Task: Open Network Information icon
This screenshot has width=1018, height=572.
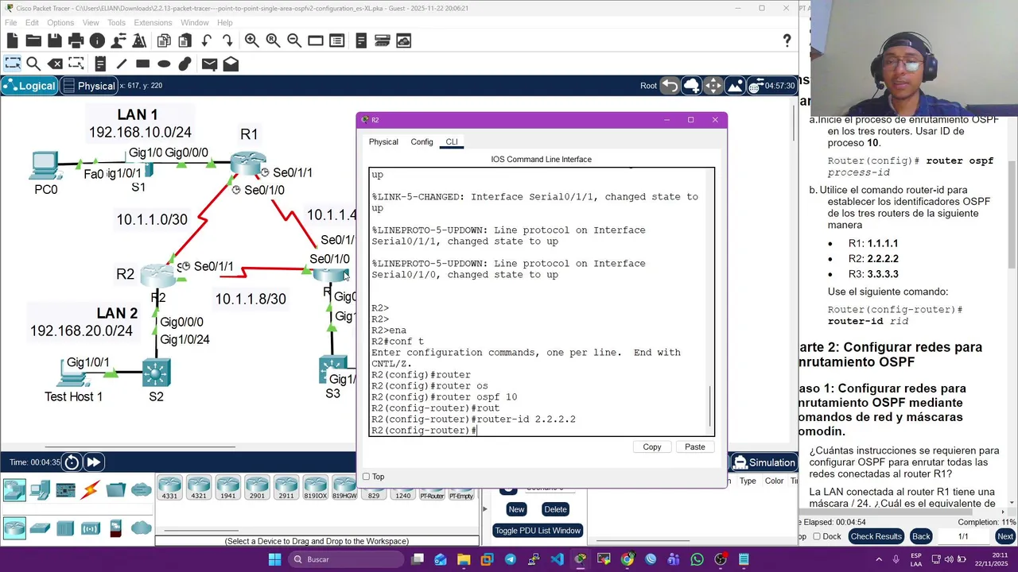Action: (x=97, y=41)
